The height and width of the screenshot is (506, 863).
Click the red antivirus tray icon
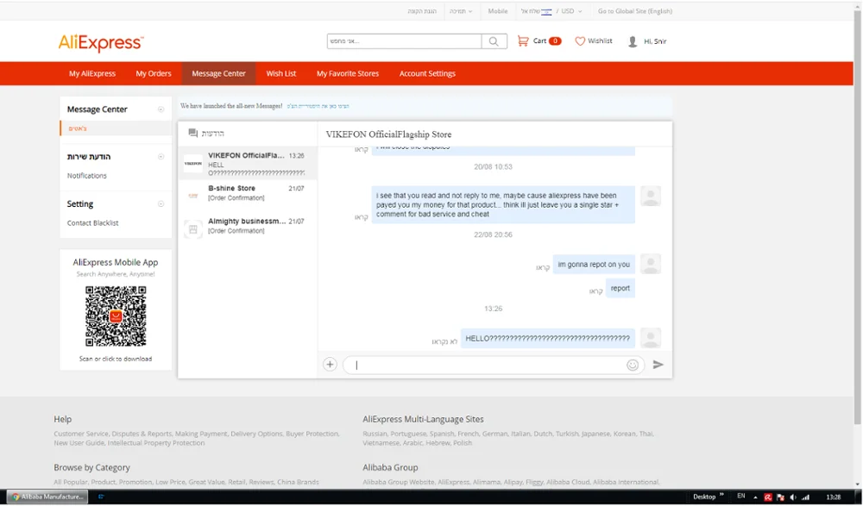[768, 497]
